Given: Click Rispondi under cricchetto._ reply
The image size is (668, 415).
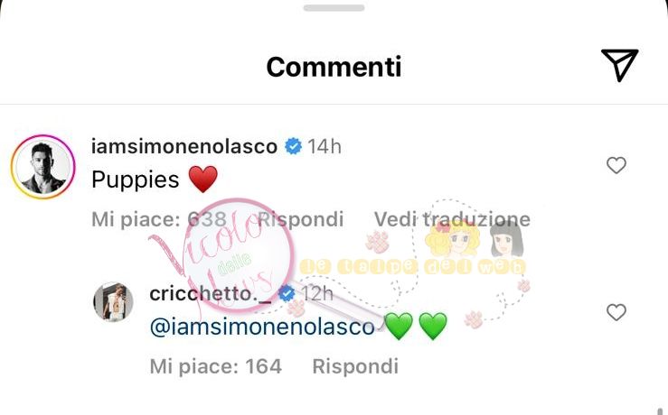Looking at the screenshot, I should 355,366.
